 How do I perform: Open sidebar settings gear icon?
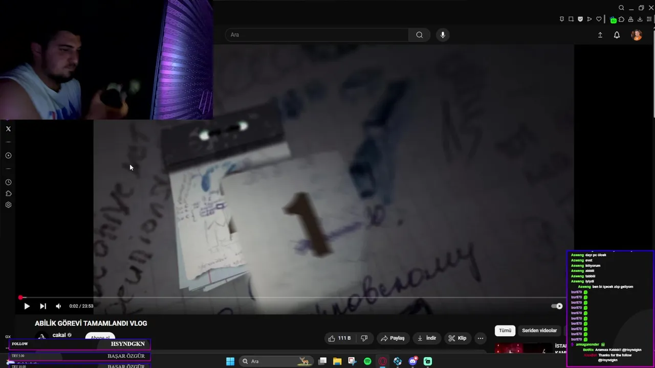point(8,205)
